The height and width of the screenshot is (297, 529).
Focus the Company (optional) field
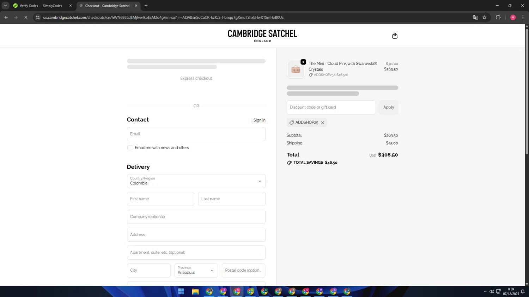click(x=196, y=217)
